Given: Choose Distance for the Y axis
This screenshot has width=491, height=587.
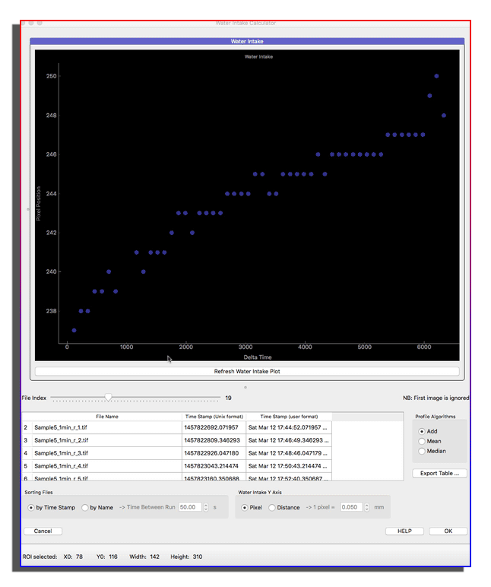Looking at the screenshot, I should point(272,507).
